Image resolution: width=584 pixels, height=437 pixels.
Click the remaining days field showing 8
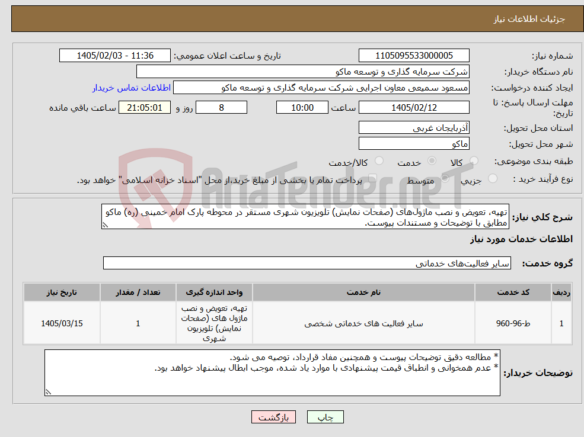[221, 108]
